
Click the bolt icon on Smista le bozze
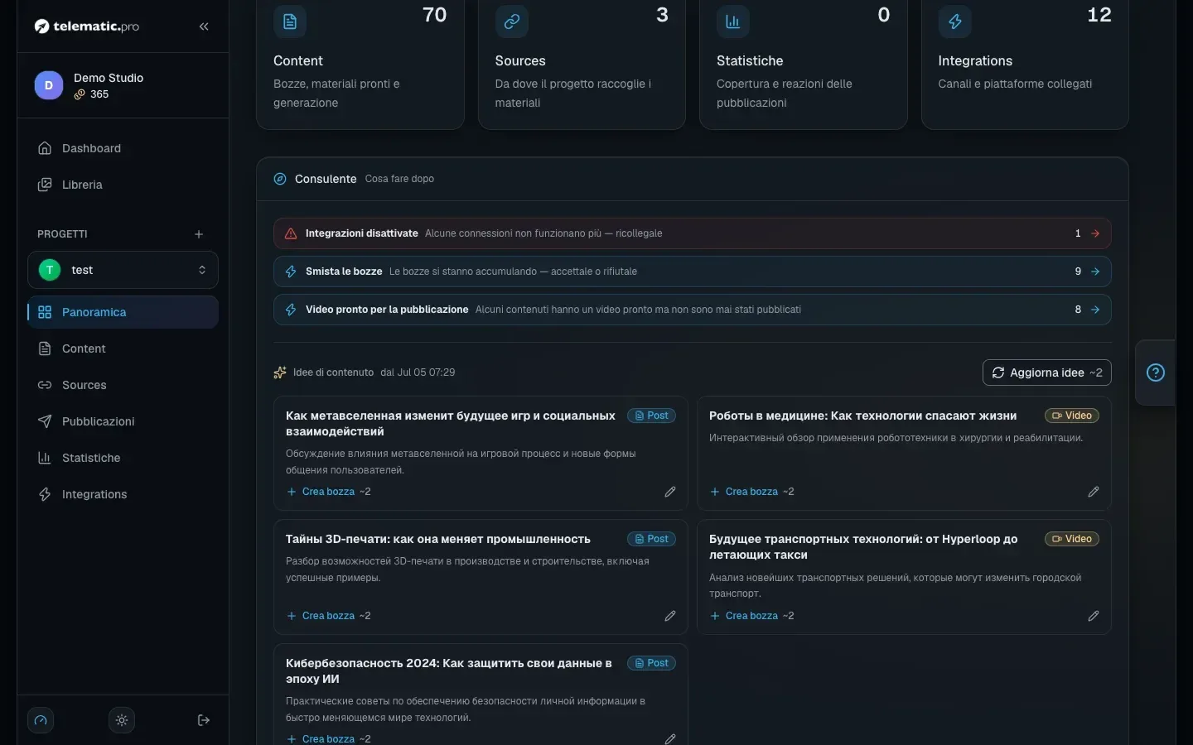point(291,272)
